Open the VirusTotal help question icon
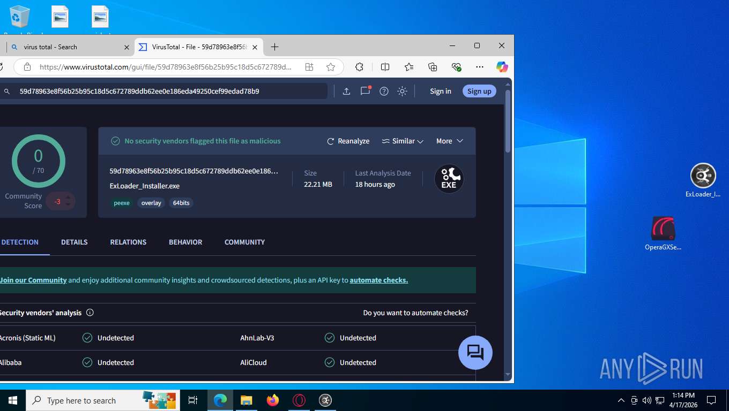The width and height of the screenshot is (729, 411). (x=384, y=92)
